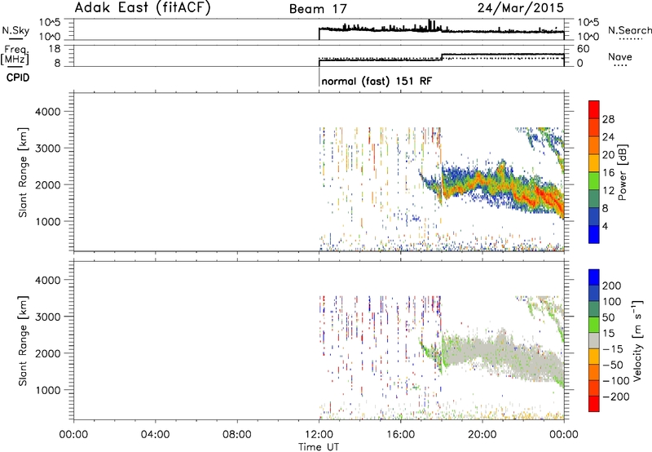Click the '16:00' time axis label
The height and width of the screenshot is (452, 652).
(400, 435)
